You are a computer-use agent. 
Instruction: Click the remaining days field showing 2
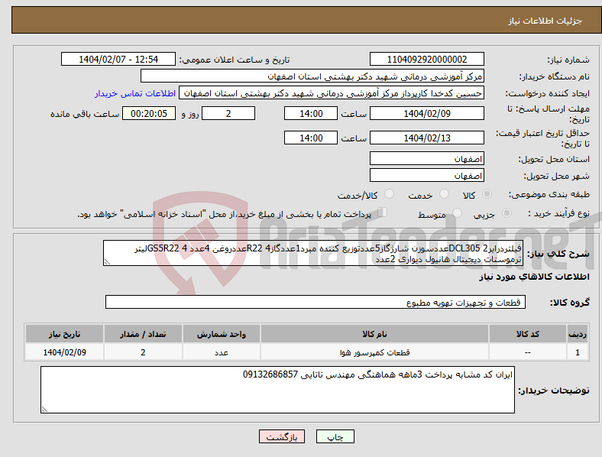(x=228, y=113)
